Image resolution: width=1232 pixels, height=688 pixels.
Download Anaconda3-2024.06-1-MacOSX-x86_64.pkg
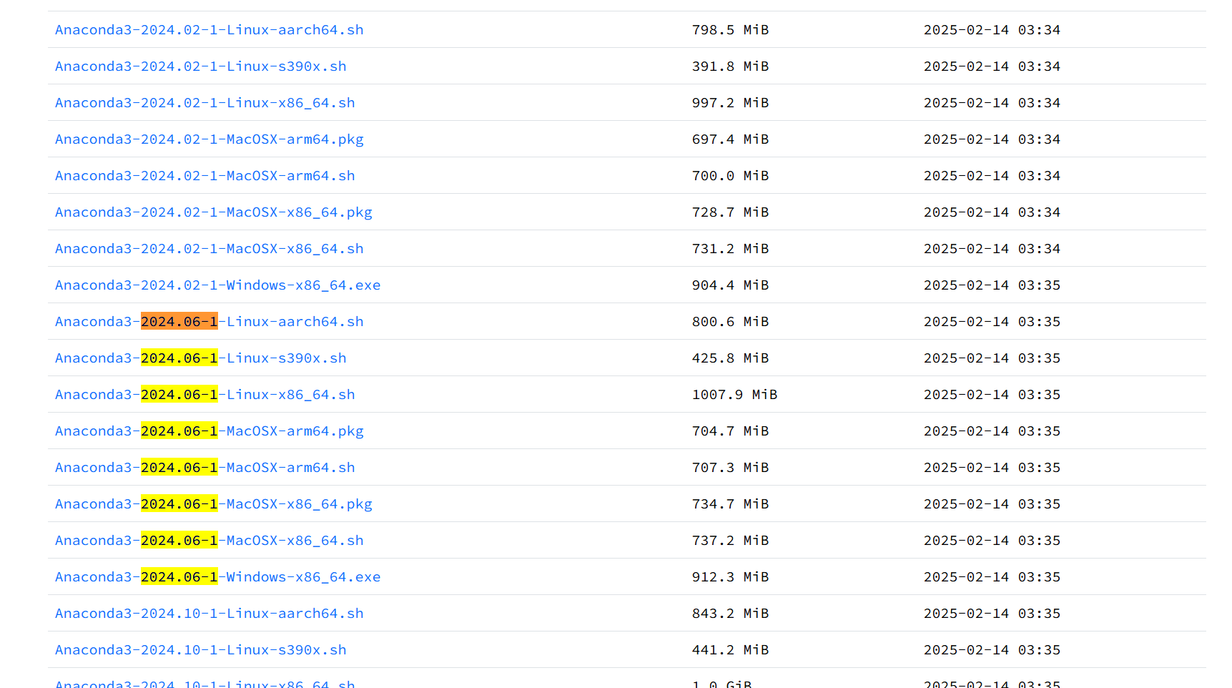point(214,504)
